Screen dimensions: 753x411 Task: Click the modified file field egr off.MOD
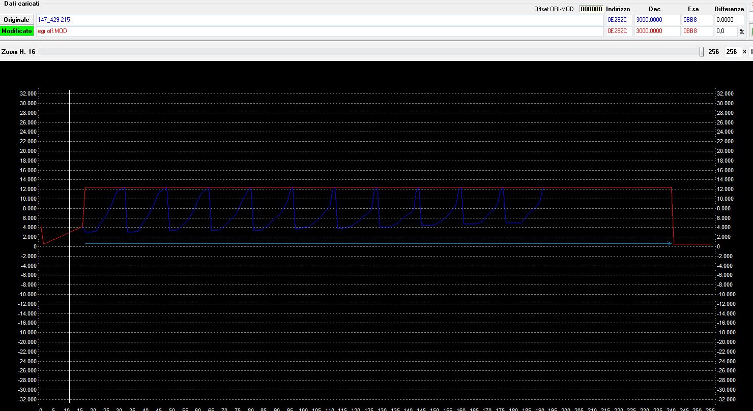(319, 31)
